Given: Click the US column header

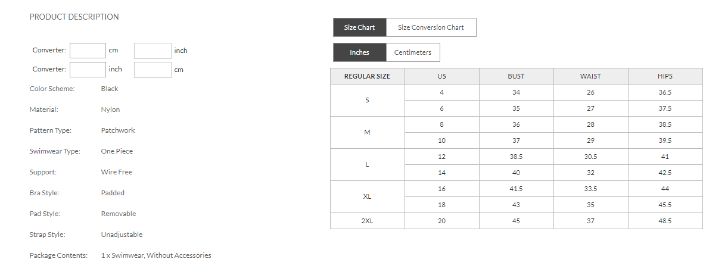Looking at the screenshot, I should pyautogui.click(x=441, y=76).
